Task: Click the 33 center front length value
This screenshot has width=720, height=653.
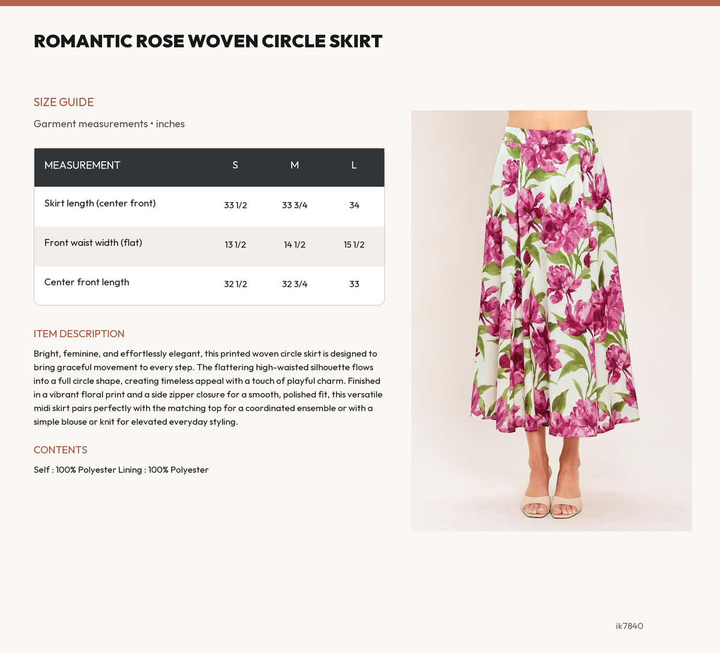Action: pyautogui.click(x=354, y=284)
